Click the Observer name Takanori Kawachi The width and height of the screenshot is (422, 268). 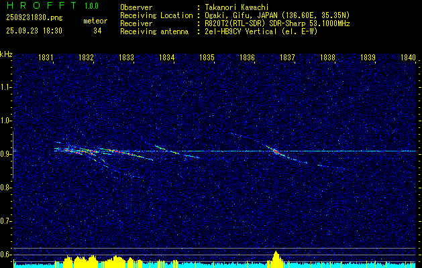pos(237,7)
